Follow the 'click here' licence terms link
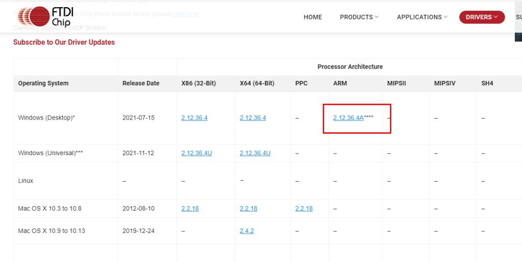This screenshot has width=522, height=262. (x=186, y=14)
